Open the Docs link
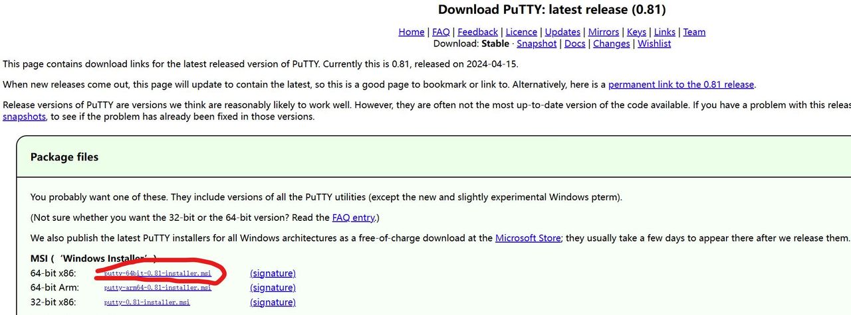Image resolution: width=851 pixels, height=315 pixels. (x=575, y=44)
